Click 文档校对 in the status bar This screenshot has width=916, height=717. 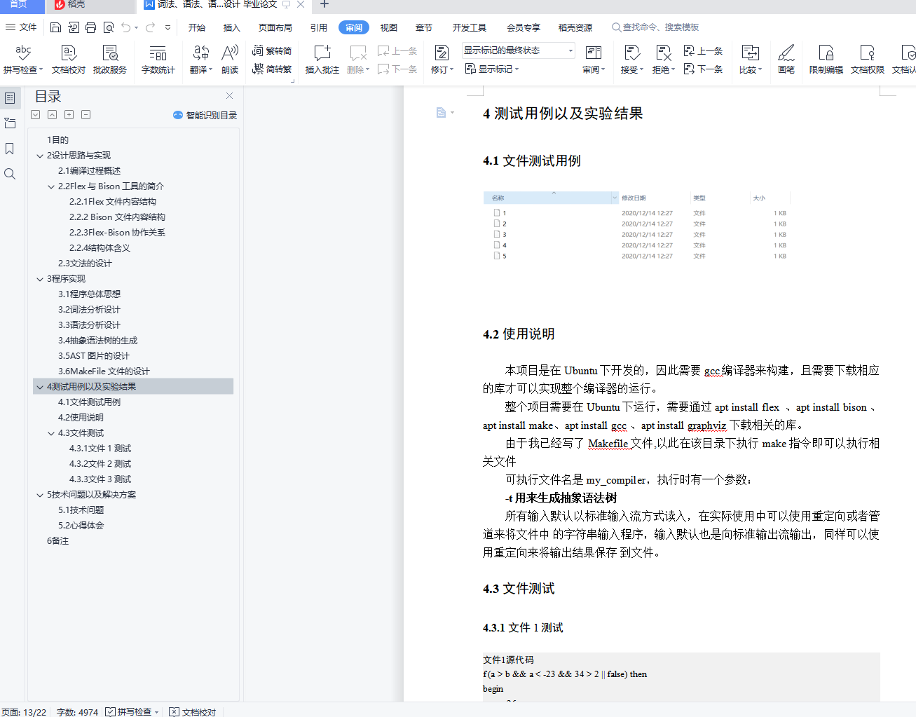[193, 711]
